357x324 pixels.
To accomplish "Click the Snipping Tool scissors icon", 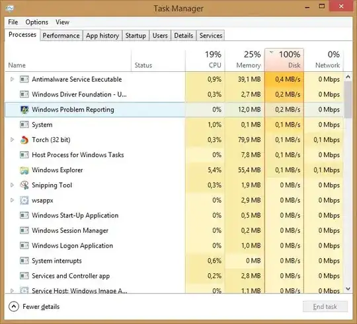I will [x=24, y=185].
